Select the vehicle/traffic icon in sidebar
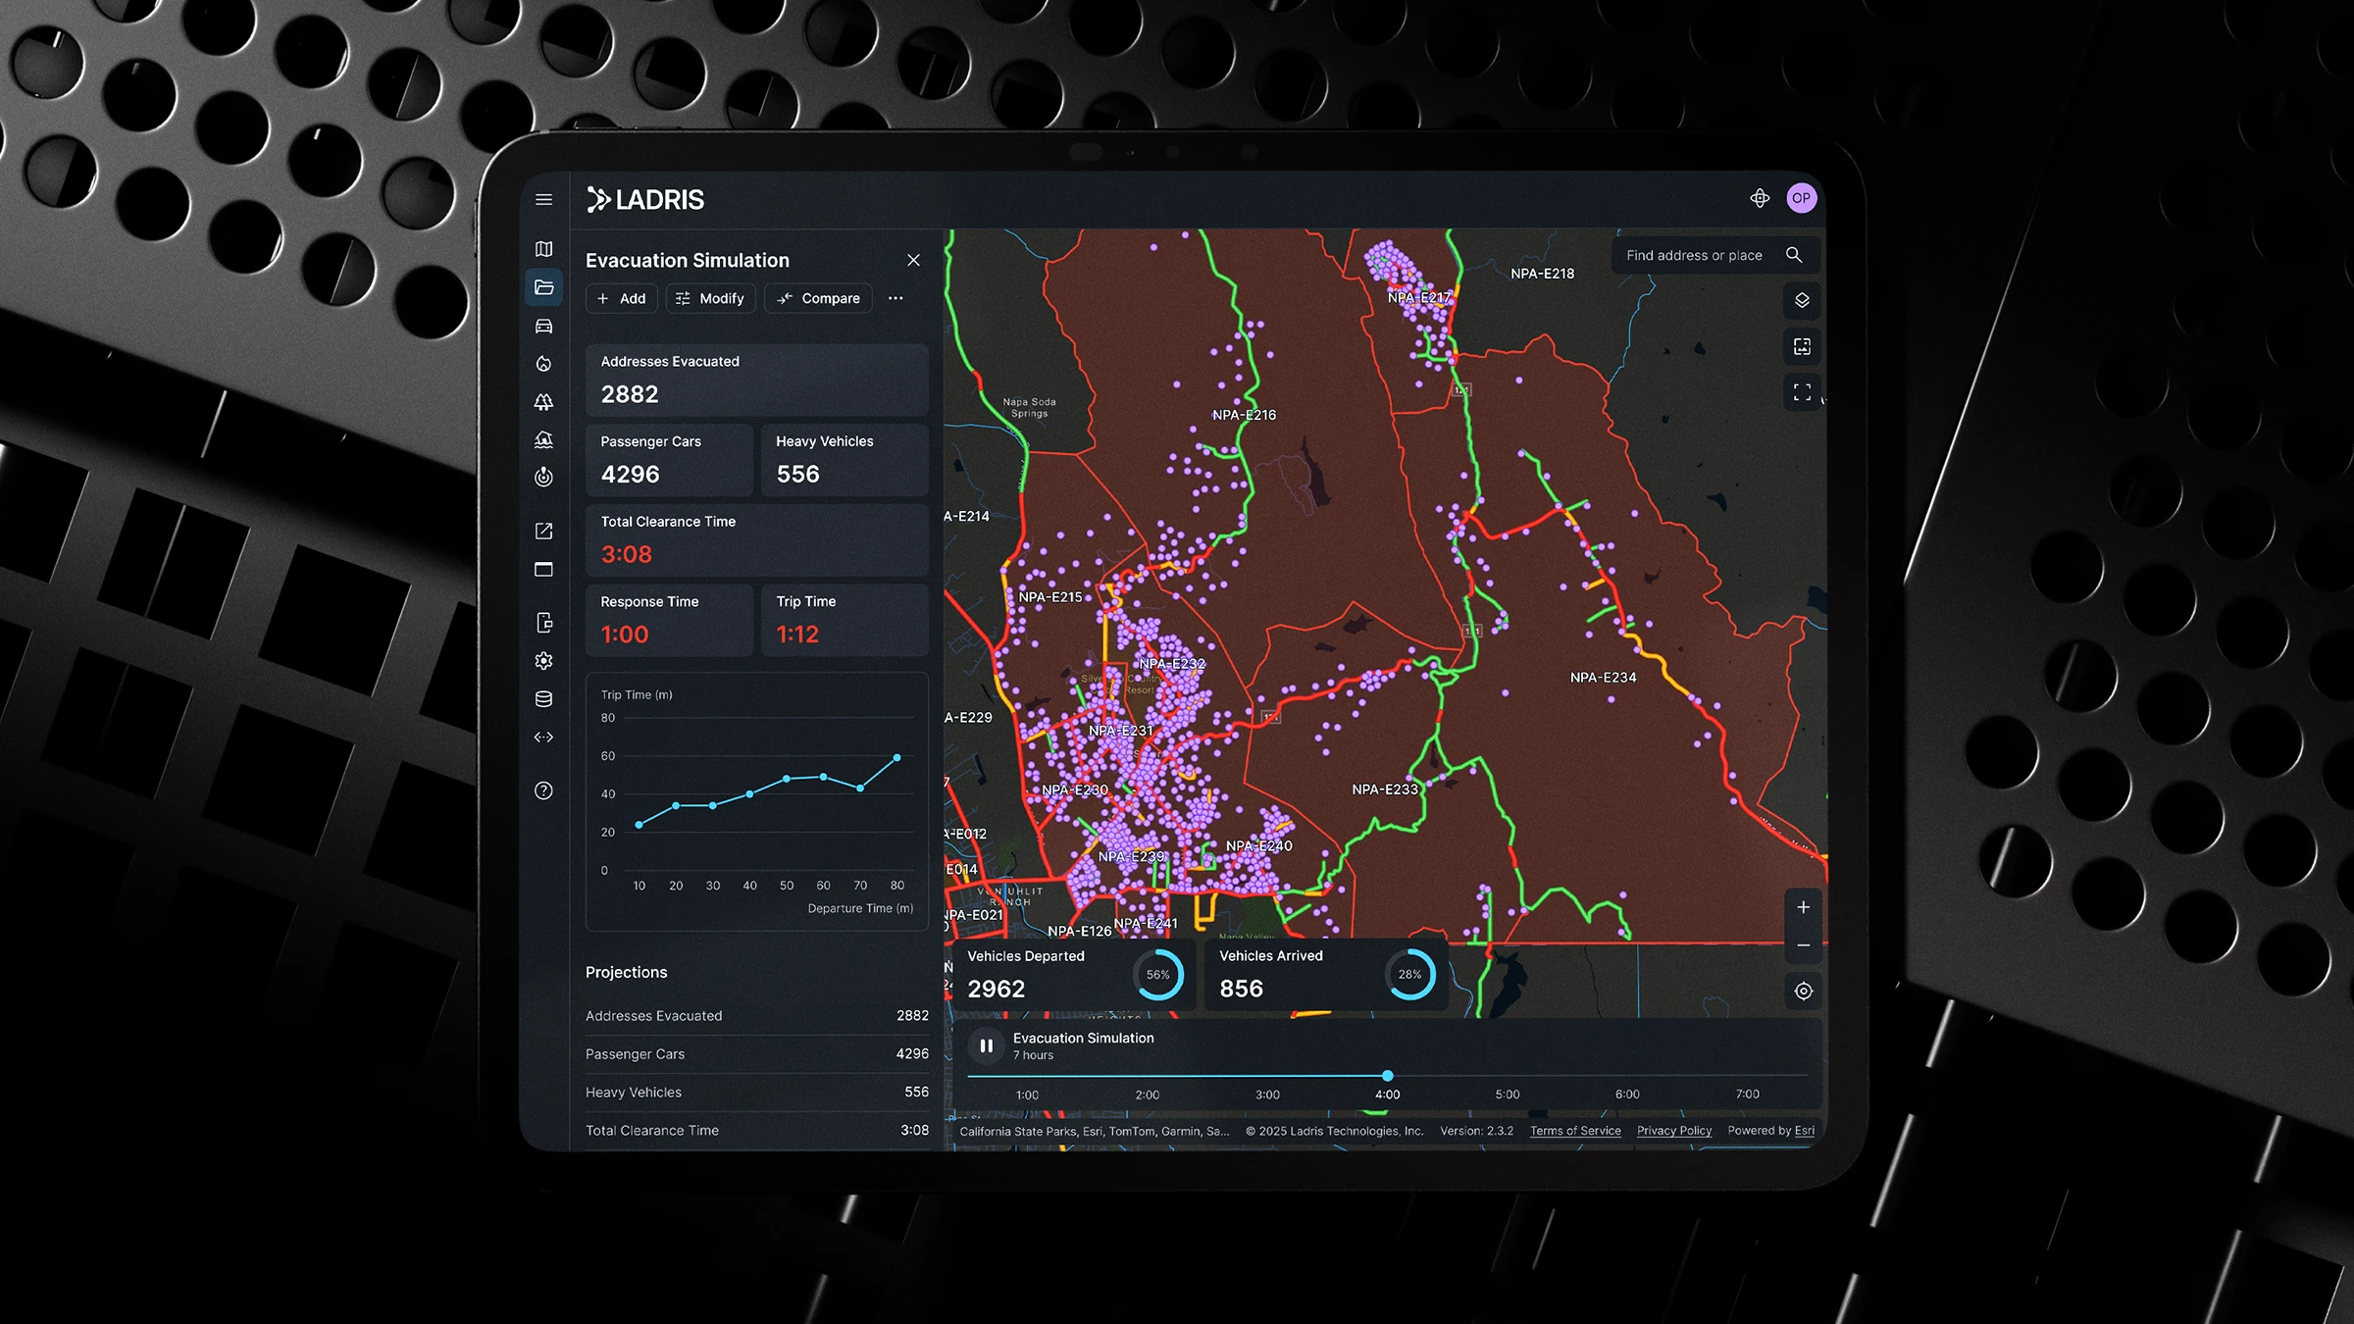The width and height of the screenshot is (2354, 1324). 544,325
